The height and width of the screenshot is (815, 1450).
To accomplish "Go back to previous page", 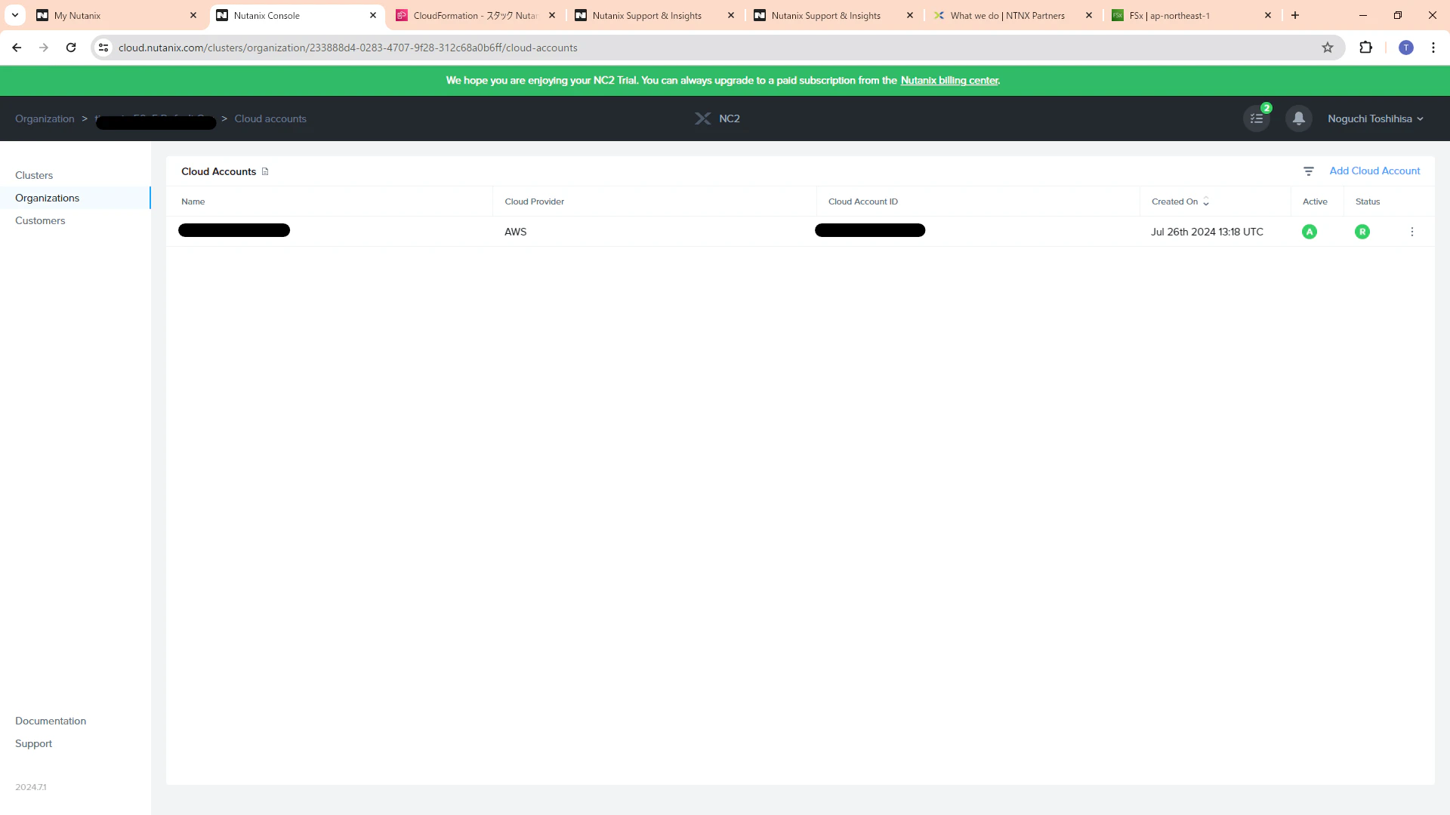I will pos(17,48).
